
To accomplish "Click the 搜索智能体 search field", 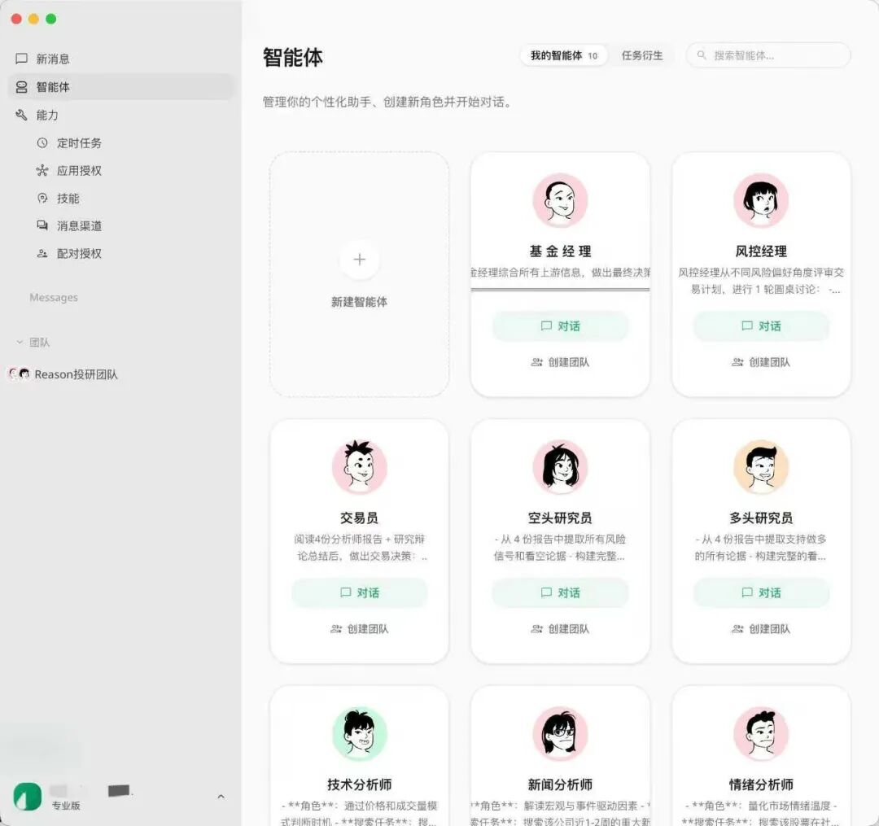I will pos(765,55).
